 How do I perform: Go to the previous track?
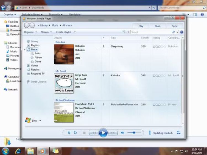(94, 133)
